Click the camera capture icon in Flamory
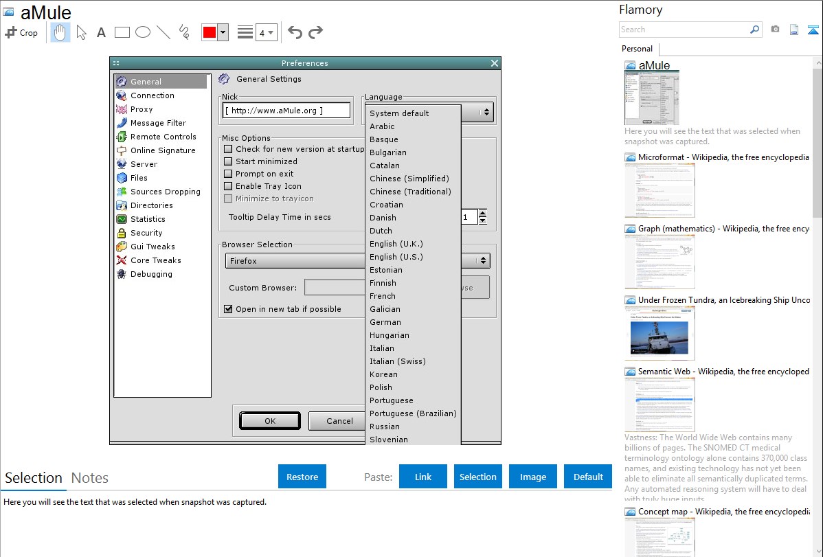The height and width of the screenshot is (557, 823). (775, 30)
